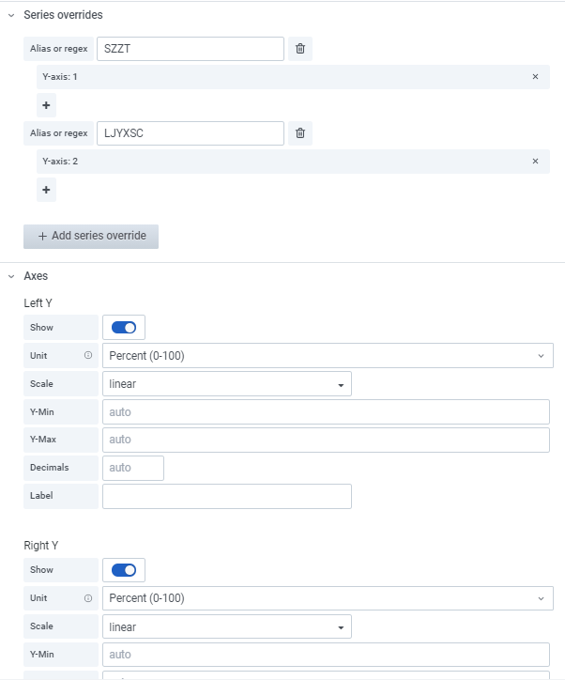Open Right Y Unit dropdown
Image resolution: width=565 pixels, height=680 pixels.
click(x=327, y=598)
